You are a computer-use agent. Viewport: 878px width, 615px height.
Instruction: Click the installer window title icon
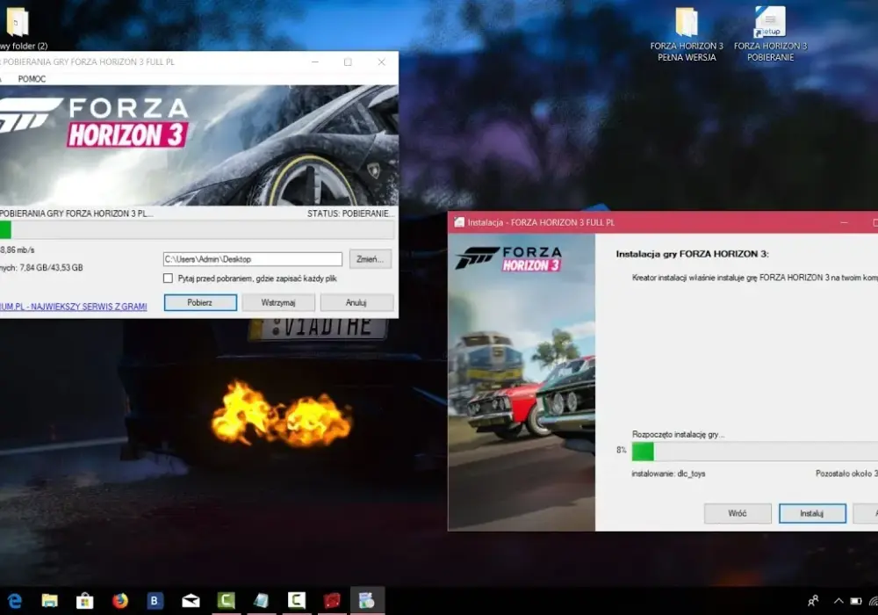coord(459,222)
